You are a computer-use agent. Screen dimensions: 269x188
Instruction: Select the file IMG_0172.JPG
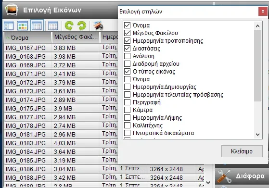point(26,83)
